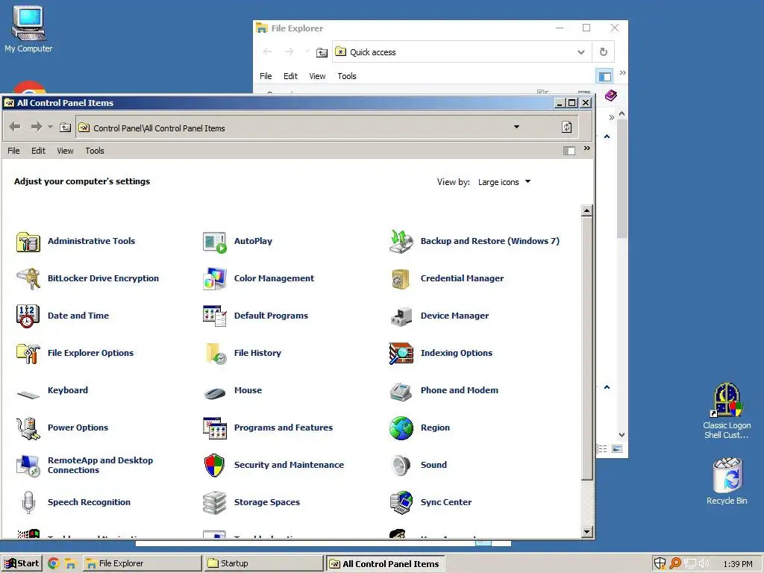Open the Security and Maintenance shield icon

coord(214,466)
